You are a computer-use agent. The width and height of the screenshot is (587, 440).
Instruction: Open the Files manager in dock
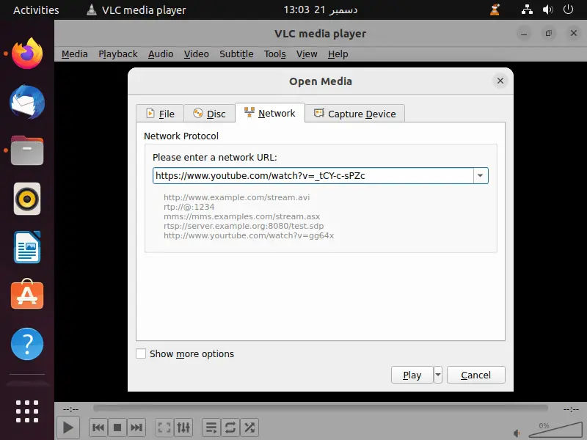click(27, 150)
